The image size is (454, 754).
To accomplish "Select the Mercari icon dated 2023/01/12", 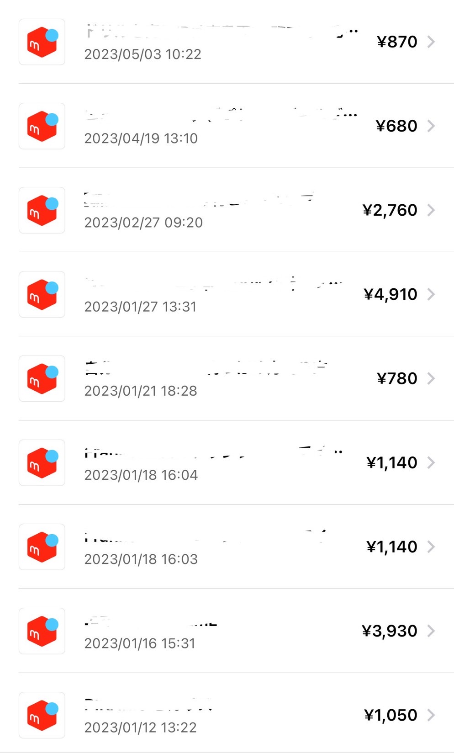I will coord(42,715).
